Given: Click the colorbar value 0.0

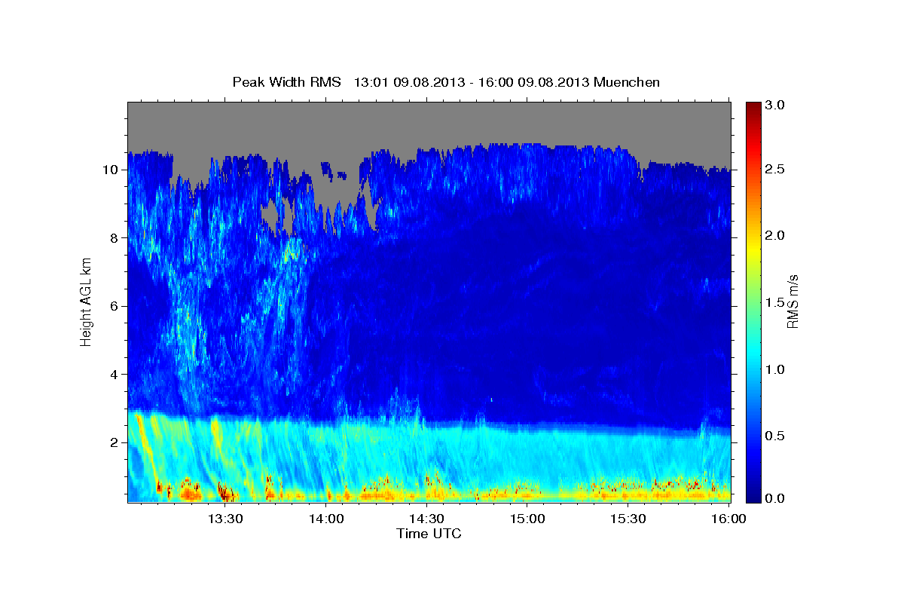Looking at the screenshot, I should [x=776, y=498].
